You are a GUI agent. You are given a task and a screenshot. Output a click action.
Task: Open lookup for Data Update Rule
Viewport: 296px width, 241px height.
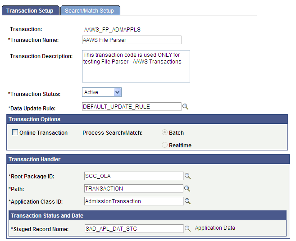(185, 107)
